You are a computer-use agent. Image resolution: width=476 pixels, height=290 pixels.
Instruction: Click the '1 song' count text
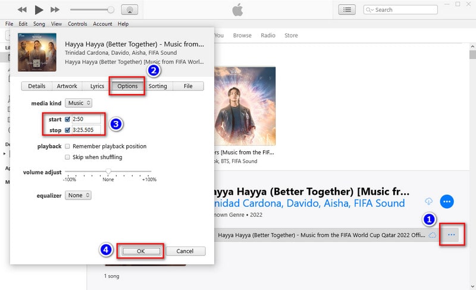(112, 276)
